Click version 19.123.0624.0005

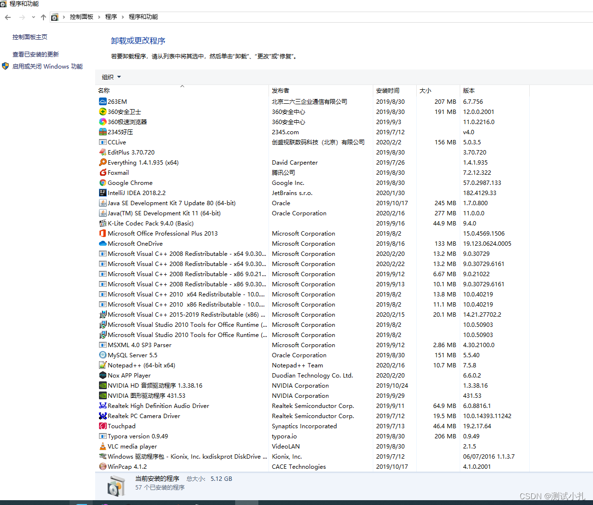tap(487, 243)
